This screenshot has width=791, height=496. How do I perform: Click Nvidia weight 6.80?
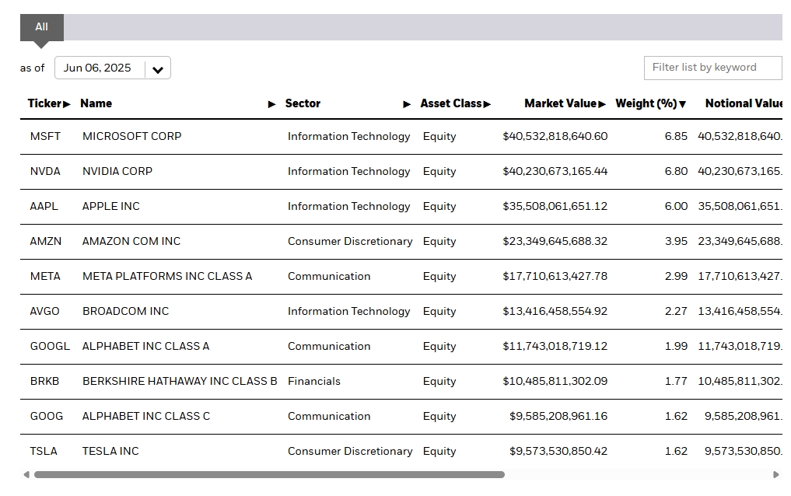tap(676, 171)
